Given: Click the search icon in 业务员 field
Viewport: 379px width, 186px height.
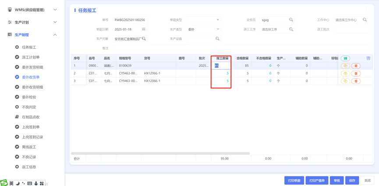Looking at the screenshot, I should tap(291, 20).
